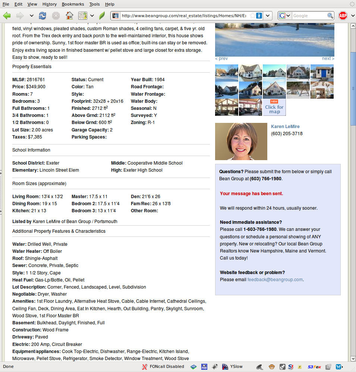Click the green leaf toolbar icon
The image size is (356, 372).
tap(102, 16)
